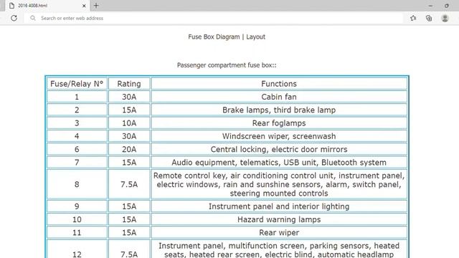Click fuse number 4 cell
The image size is (459, 258).
[x=77, y=136]
